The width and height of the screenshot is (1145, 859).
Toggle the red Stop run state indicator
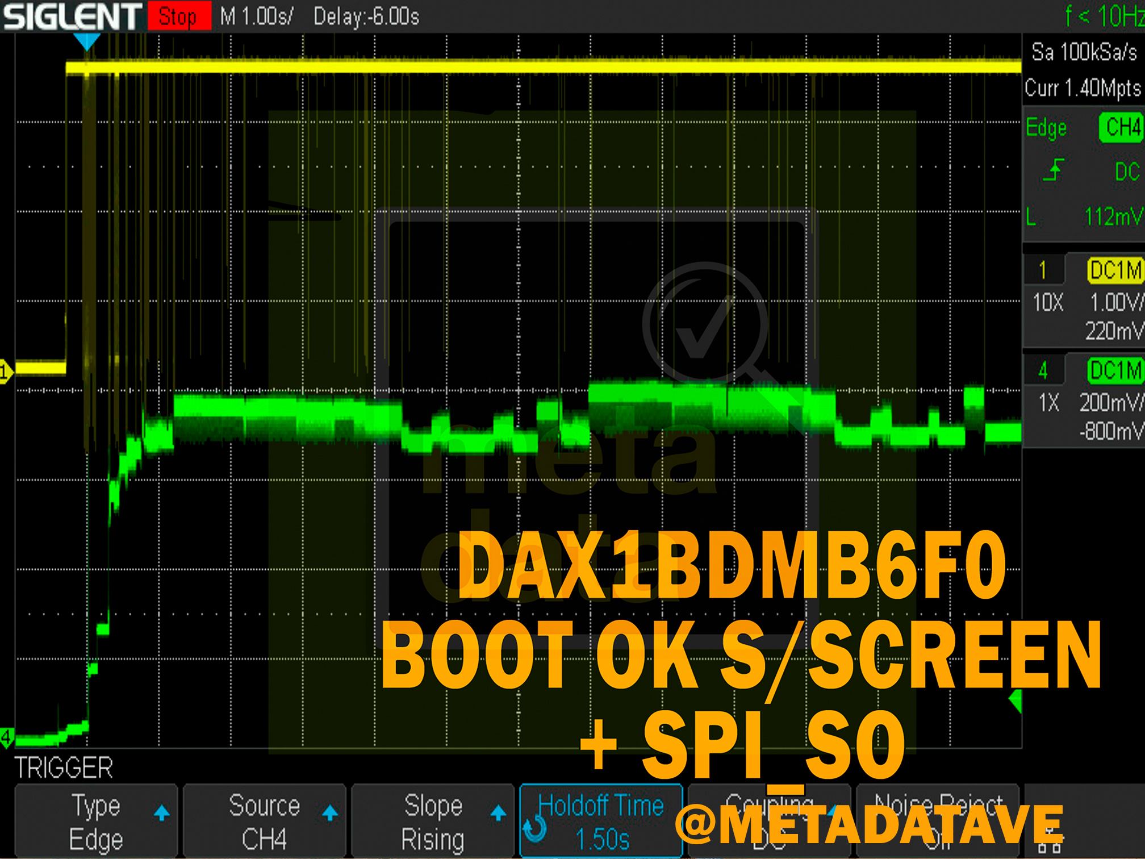(178, 16)
